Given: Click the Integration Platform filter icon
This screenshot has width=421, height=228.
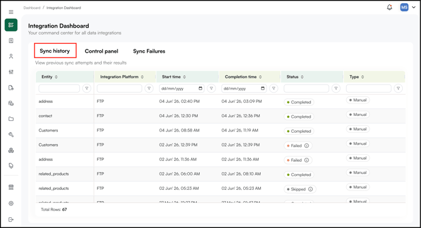Looking at the screenshot, I should 149,88.
